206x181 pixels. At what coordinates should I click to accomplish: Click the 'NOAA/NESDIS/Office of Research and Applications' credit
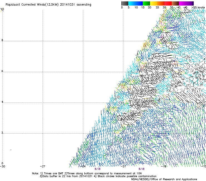coord(164,179)
